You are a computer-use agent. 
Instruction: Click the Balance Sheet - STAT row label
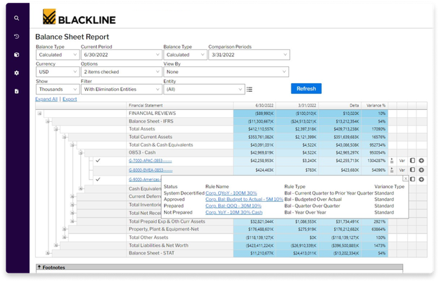[151, 253]
